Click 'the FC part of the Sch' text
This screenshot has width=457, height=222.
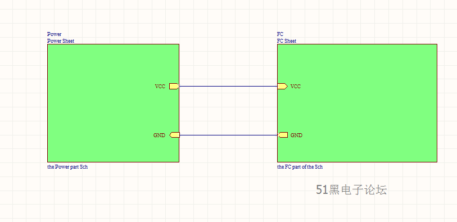click(300, 167)
